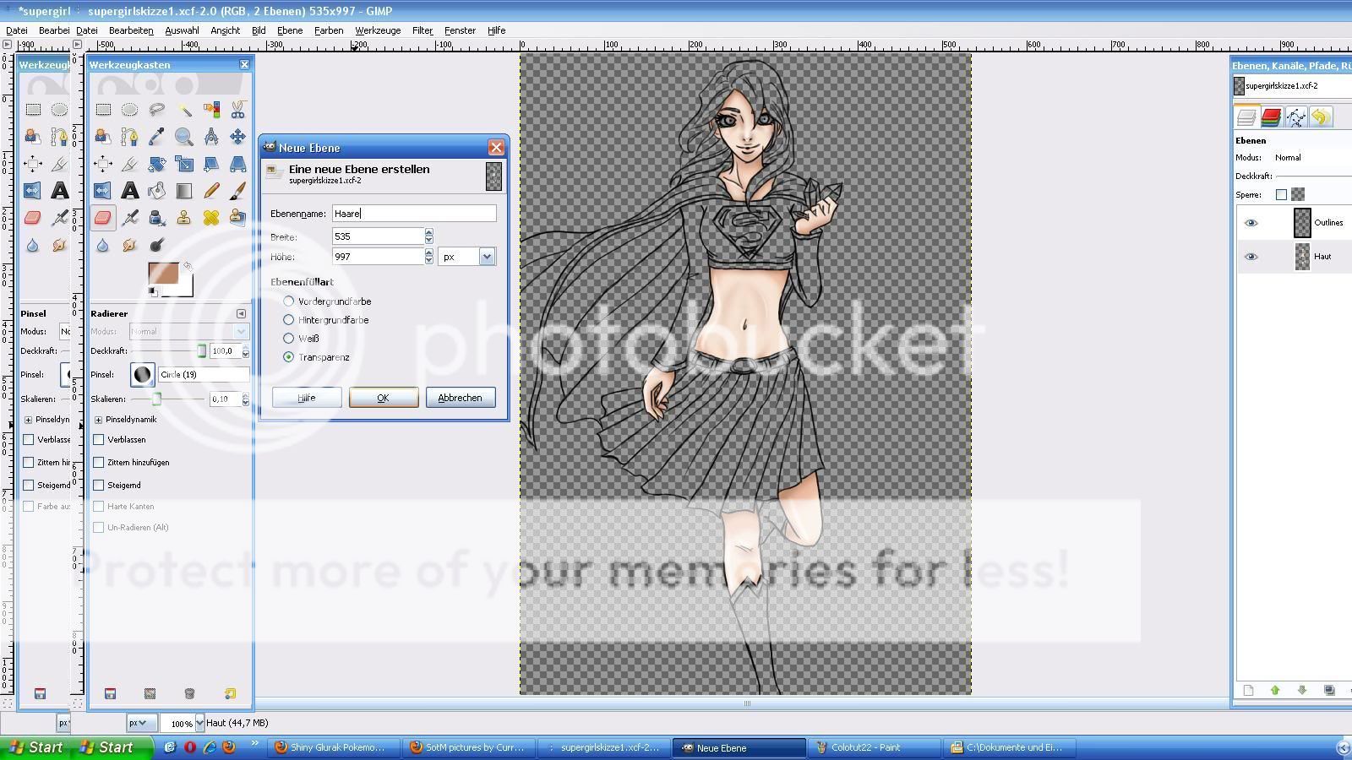1352x760 pixels.
Task: Select the Fuzzy Select magic wand tool
Action: pos(184,109)
